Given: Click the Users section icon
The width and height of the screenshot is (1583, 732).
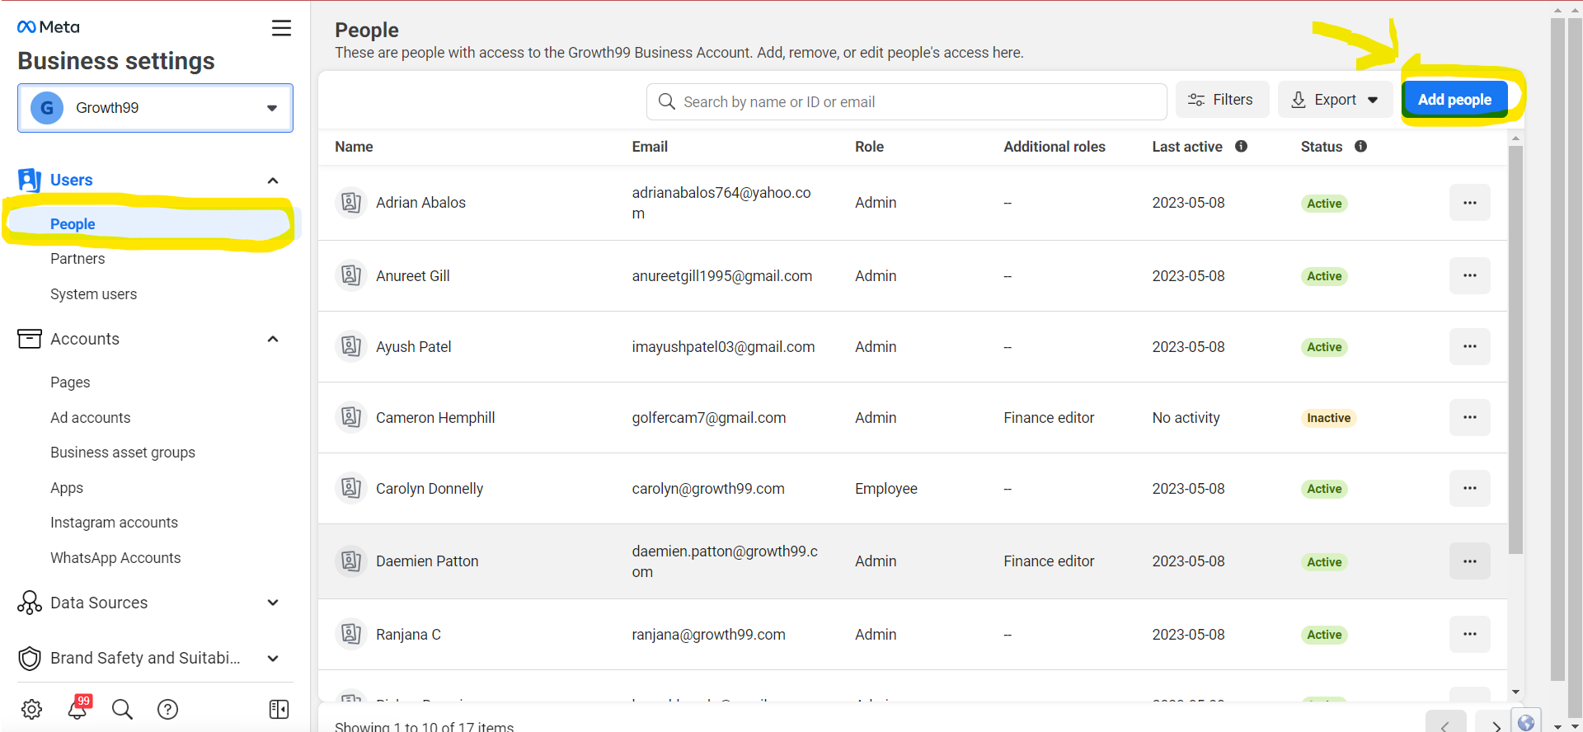Looking at the screenshot, I should 29,180.
